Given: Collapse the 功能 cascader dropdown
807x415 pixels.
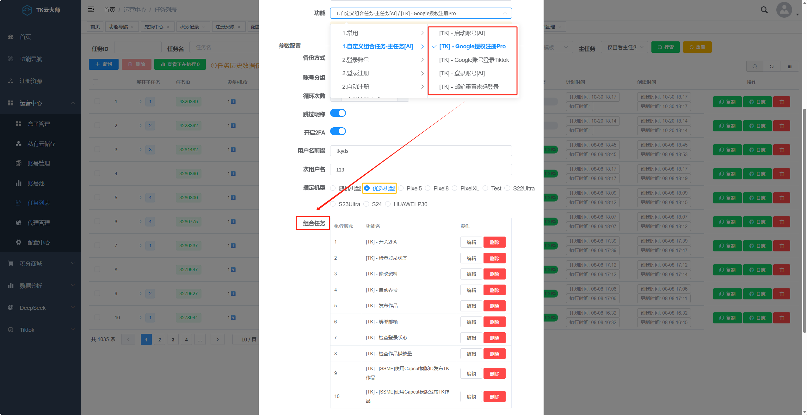Looking at the screenshot, I should coord(505,13).
